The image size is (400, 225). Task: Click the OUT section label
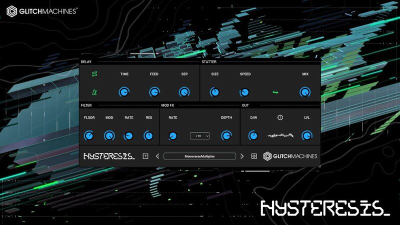tap(245, 105)
